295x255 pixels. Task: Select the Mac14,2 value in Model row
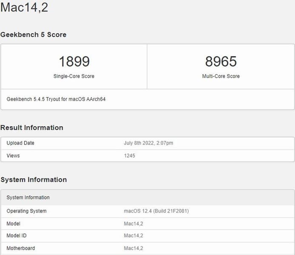[133, 224]
